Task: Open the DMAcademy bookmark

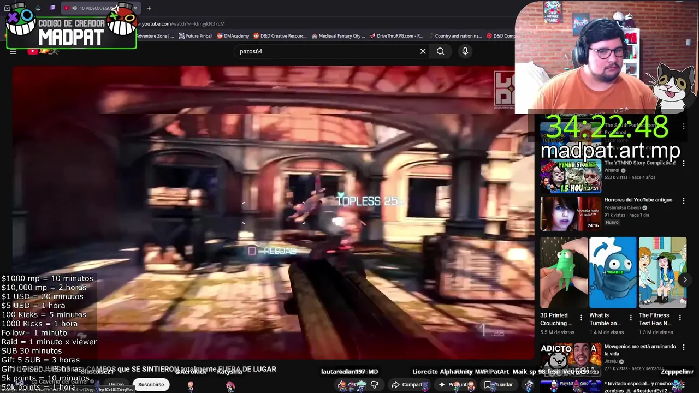Action: tap(233, 36)
